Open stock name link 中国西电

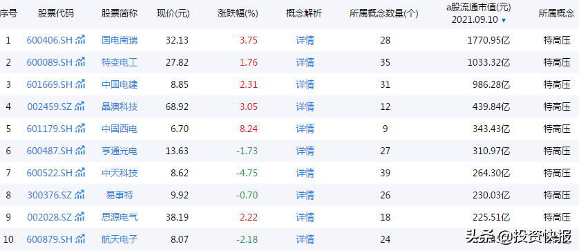120,129
